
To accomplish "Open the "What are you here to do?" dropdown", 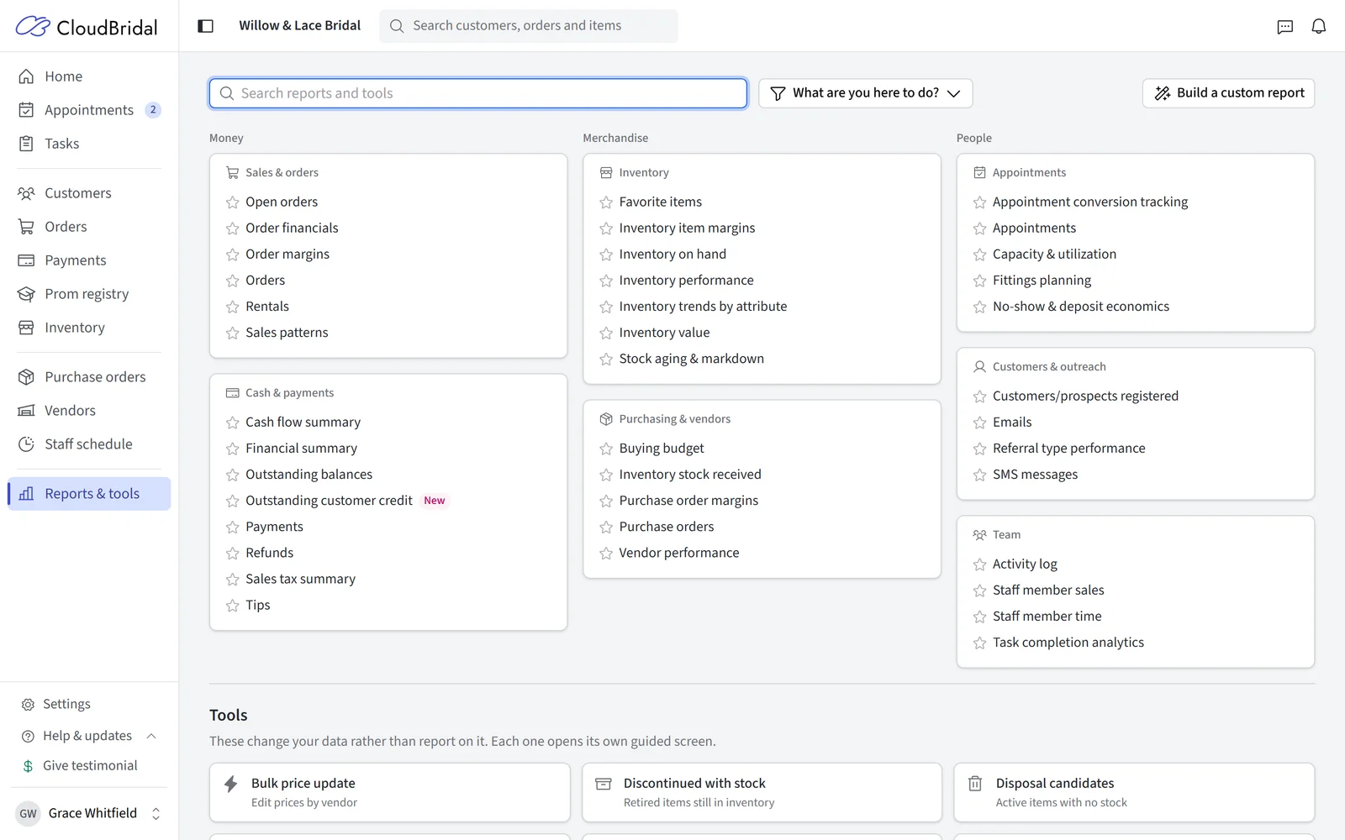I will pos(866,93).
